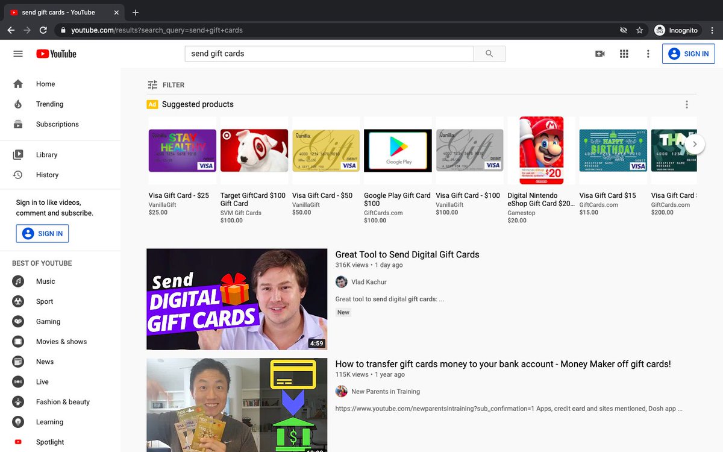The height and width of the screenshot is (452, 723).
Task: Open New Parents in Training channel
Action: point(386,392)
